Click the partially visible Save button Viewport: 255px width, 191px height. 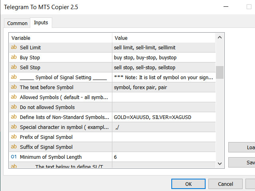coord(242,162)
